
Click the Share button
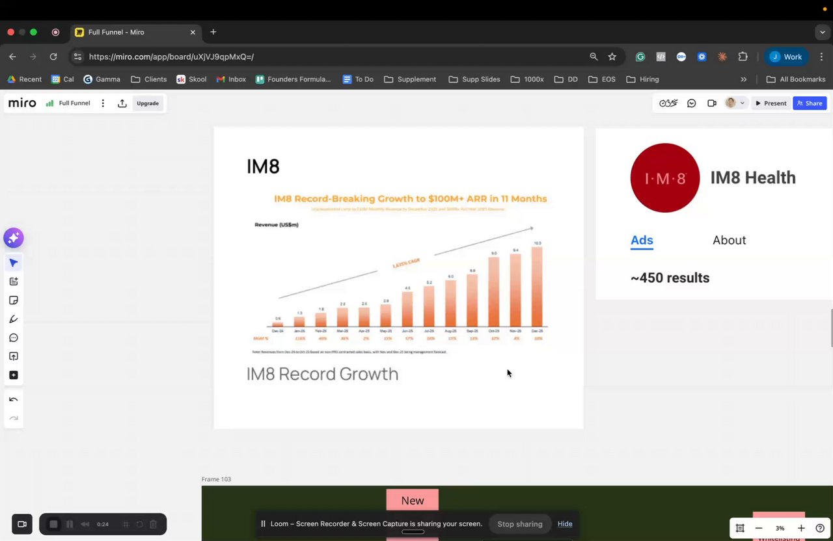(x=810, y=103)
